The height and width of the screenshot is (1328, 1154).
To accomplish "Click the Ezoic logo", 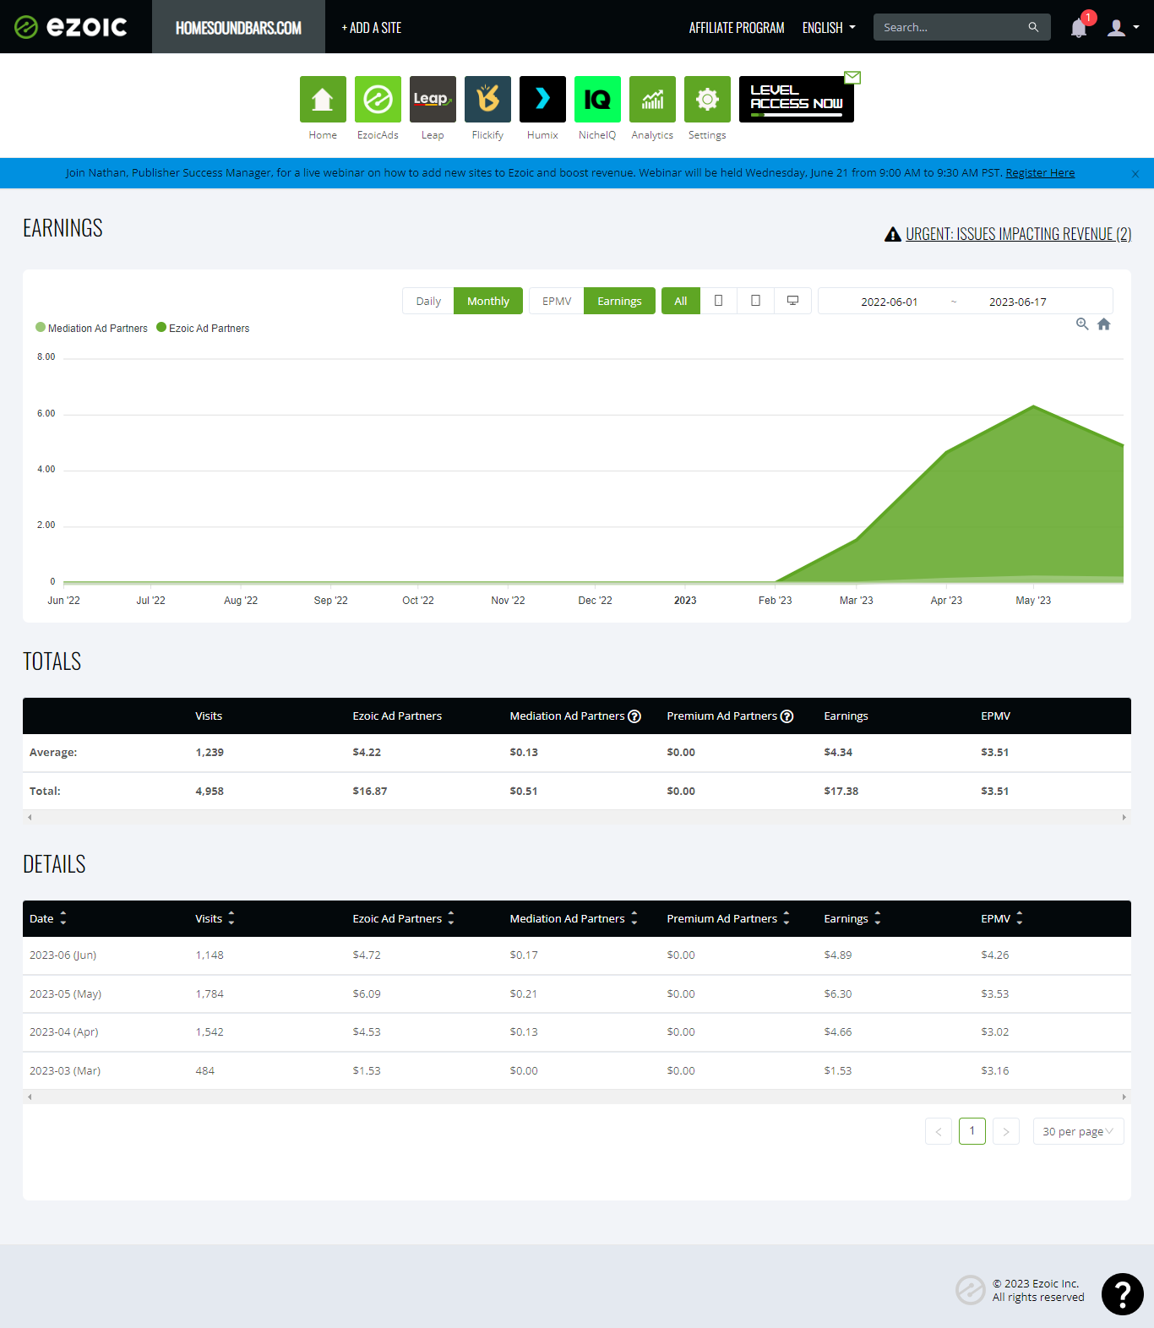I will pos(71,27).
